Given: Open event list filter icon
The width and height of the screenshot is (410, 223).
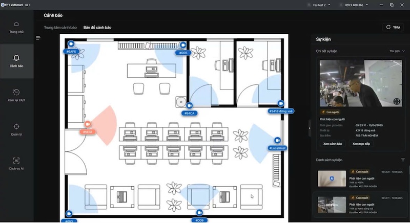Looking at the screenshot, I should (x=403, y=160).
